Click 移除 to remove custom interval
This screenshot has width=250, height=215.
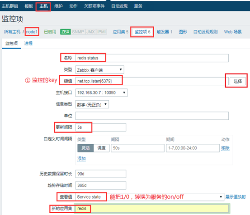click(225, 148)
